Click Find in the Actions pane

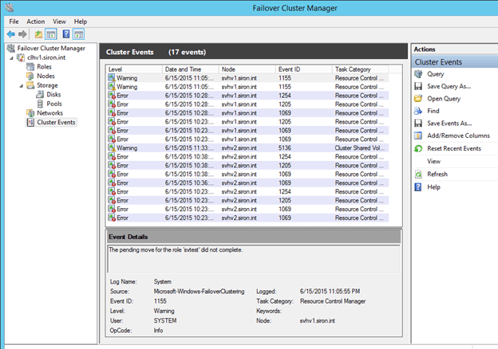coord(433,111)
